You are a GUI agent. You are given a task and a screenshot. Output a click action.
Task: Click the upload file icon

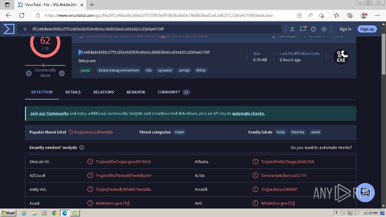click(292, 29)
